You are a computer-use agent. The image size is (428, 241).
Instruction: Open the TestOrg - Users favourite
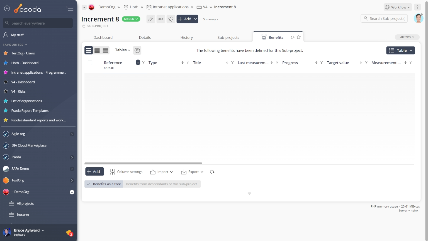pyautogui.click(x=23, y=53)
